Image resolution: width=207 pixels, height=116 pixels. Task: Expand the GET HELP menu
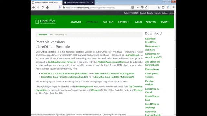tap(109, 22)
